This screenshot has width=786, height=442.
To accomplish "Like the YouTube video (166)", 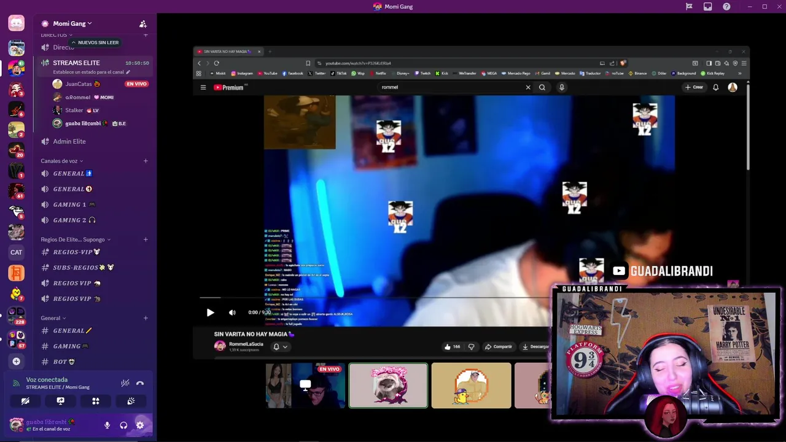I will coord(453,347).
